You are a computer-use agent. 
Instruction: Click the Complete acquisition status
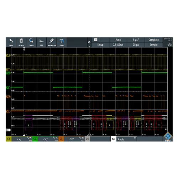point(153,40)
